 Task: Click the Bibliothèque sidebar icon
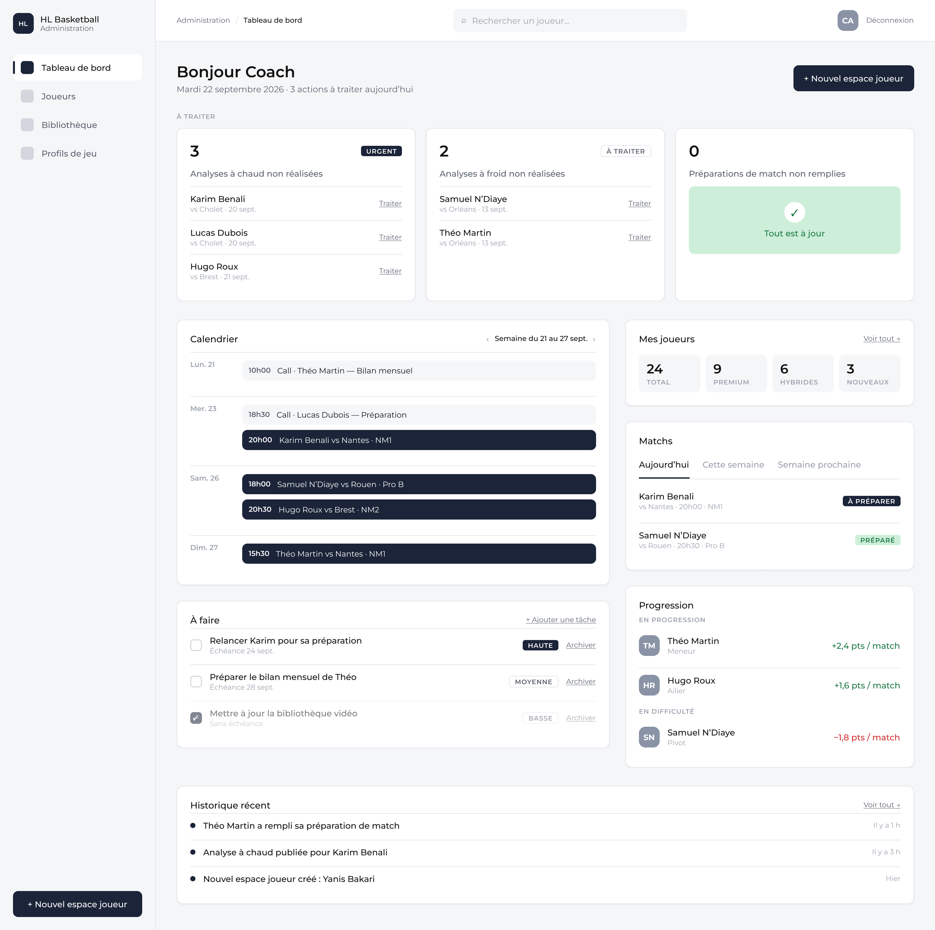pos(28,125)
